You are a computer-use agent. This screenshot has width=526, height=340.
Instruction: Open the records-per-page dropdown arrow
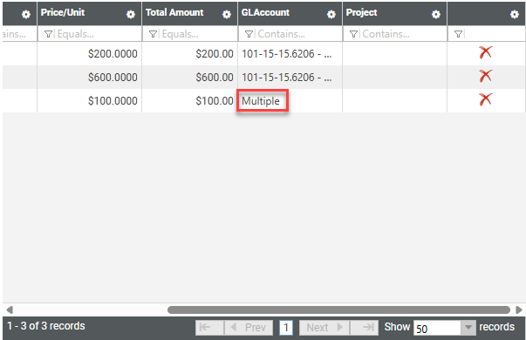click(468, 327)
